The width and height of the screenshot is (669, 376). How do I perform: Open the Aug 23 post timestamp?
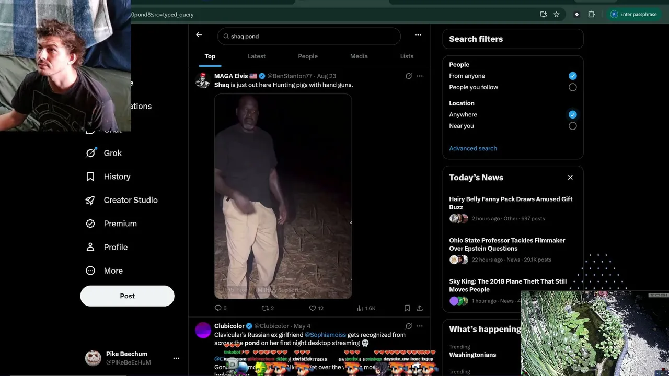point(327,76)
